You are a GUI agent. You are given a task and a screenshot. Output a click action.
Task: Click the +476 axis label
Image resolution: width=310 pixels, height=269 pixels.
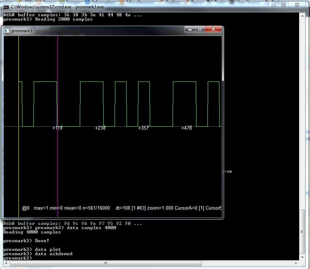click(186, 128)
